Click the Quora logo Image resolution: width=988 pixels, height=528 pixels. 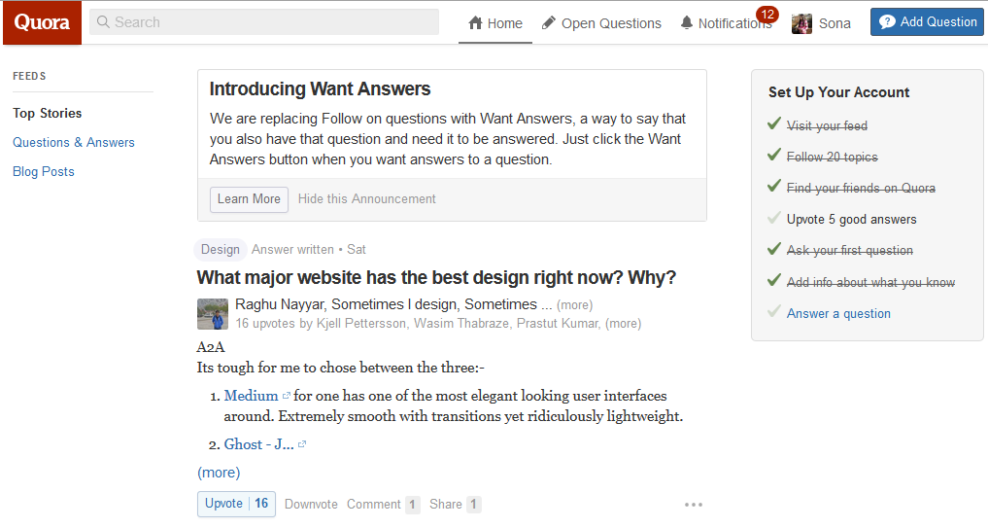pos(42,22)
